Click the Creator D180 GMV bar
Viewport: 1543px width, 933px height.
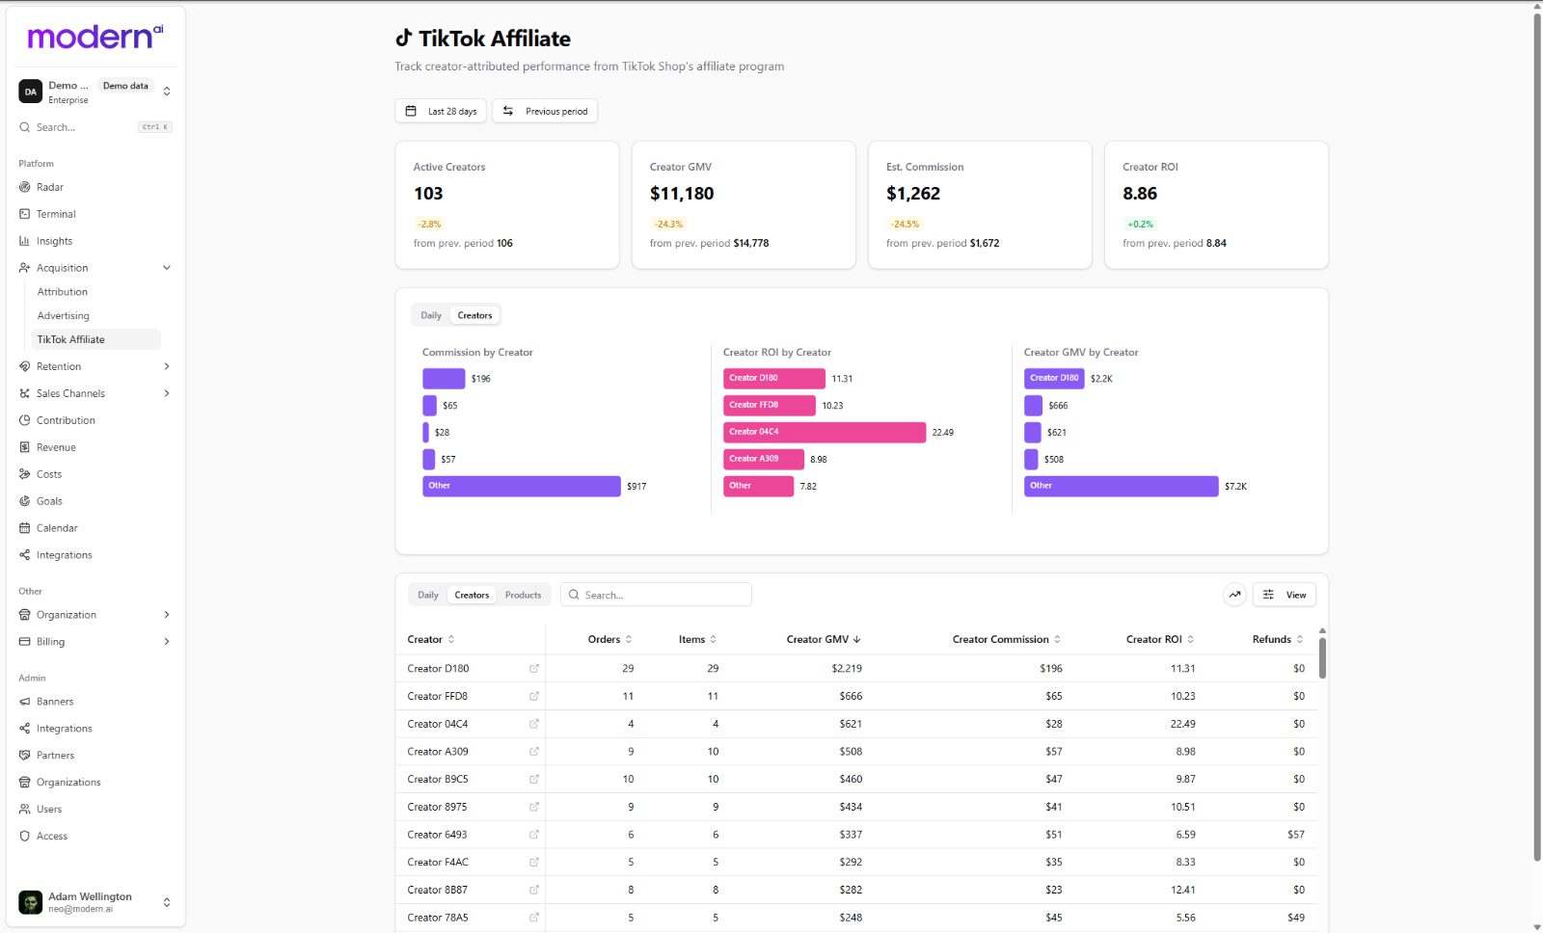tap(1054, 378)
